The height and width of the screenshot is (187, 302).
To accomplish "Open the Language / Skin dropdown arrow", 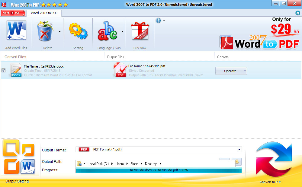I will coord(123,31).
